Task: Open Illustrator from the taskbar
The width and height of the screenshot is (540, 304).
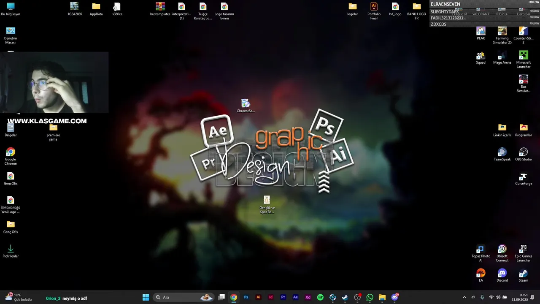Action: [x=259, y=297]
